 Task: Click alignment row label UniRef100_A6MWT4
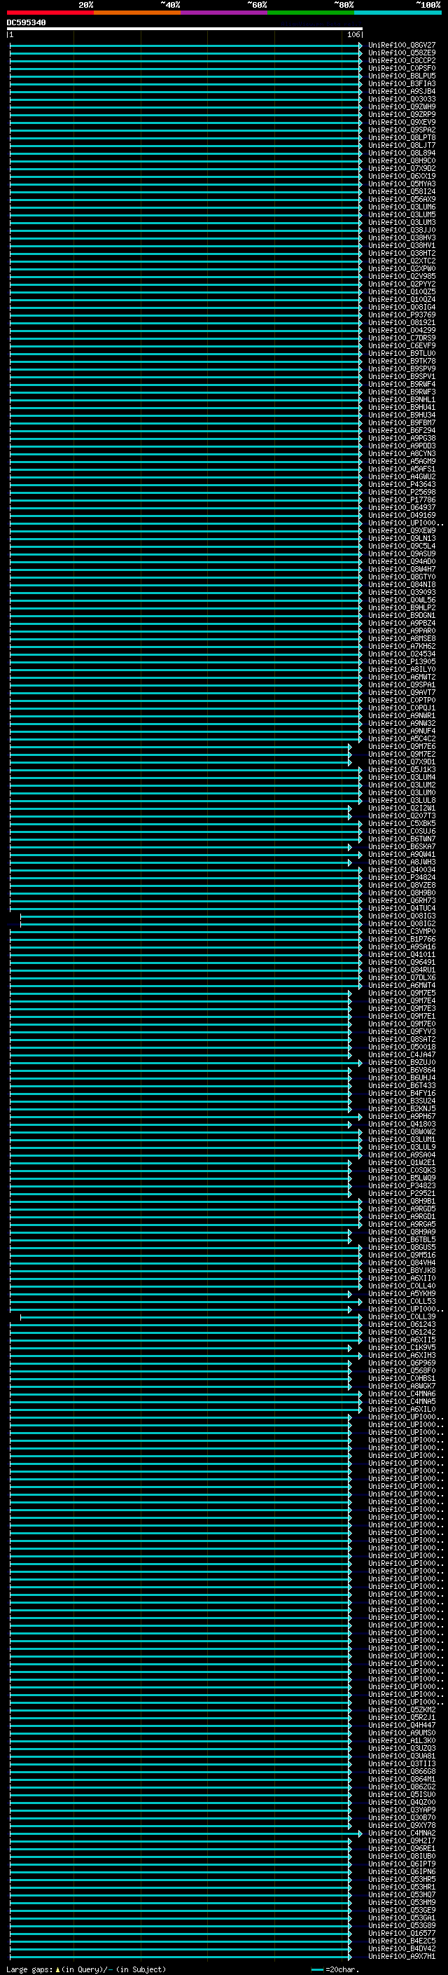tap(401, 985)
